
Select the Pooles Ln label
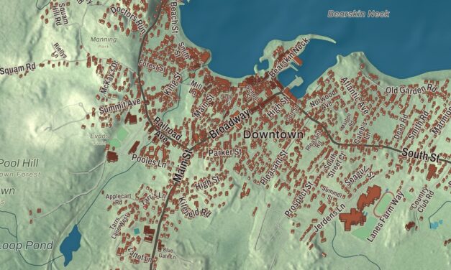pos(149,161)
